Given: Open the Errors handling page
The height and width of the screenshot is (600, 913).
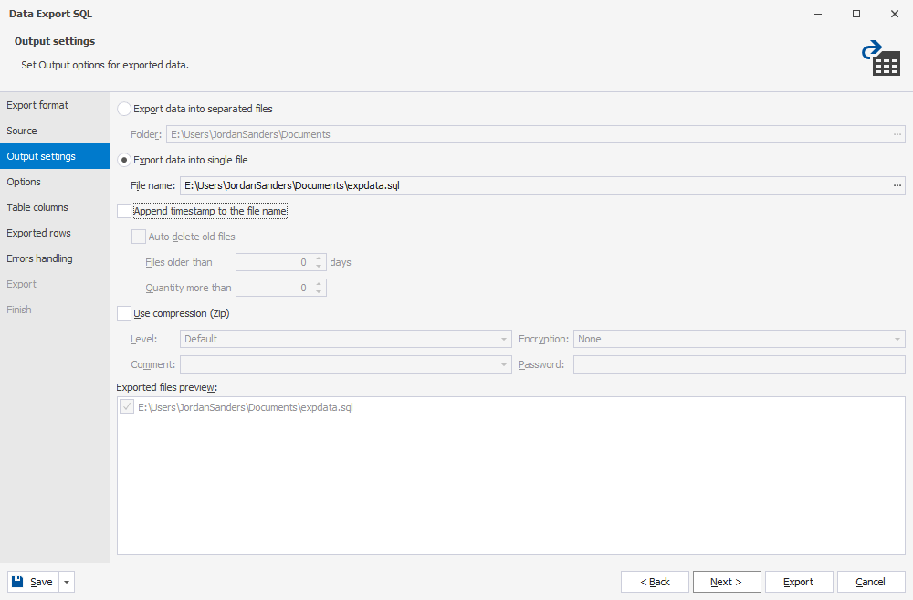Looking at the screenshot, I should coord(40,258).
